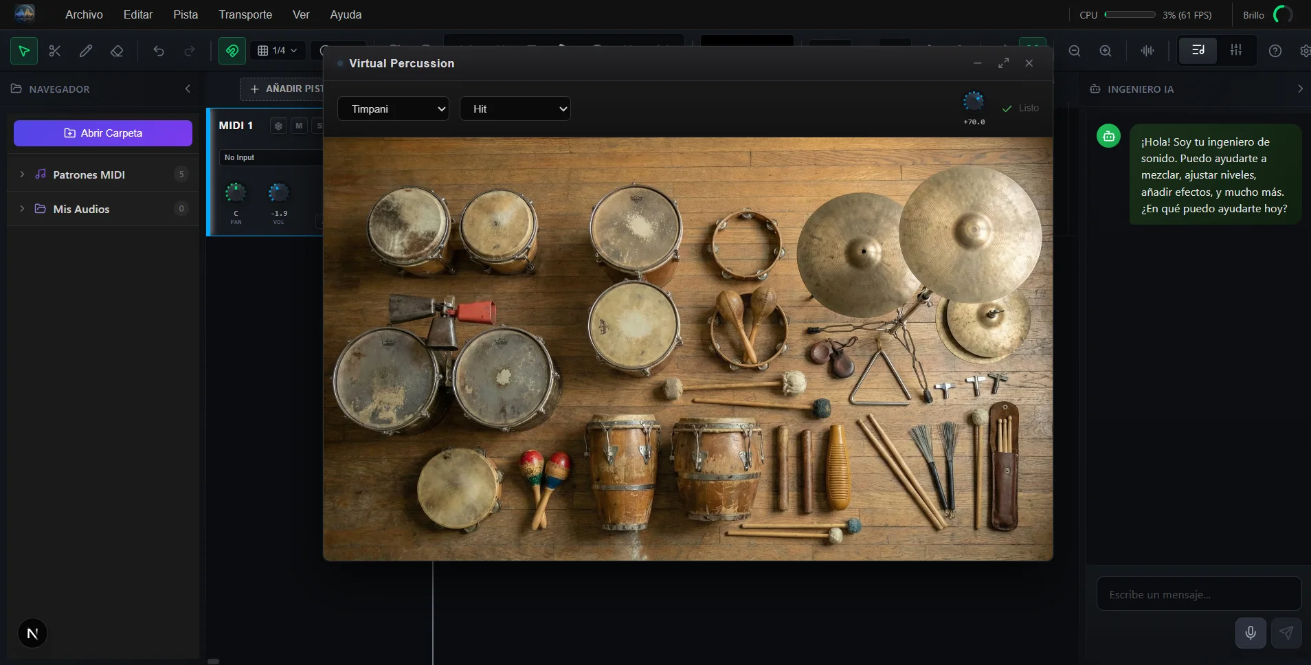Select the pencil draw tool

tap(86, 51)
